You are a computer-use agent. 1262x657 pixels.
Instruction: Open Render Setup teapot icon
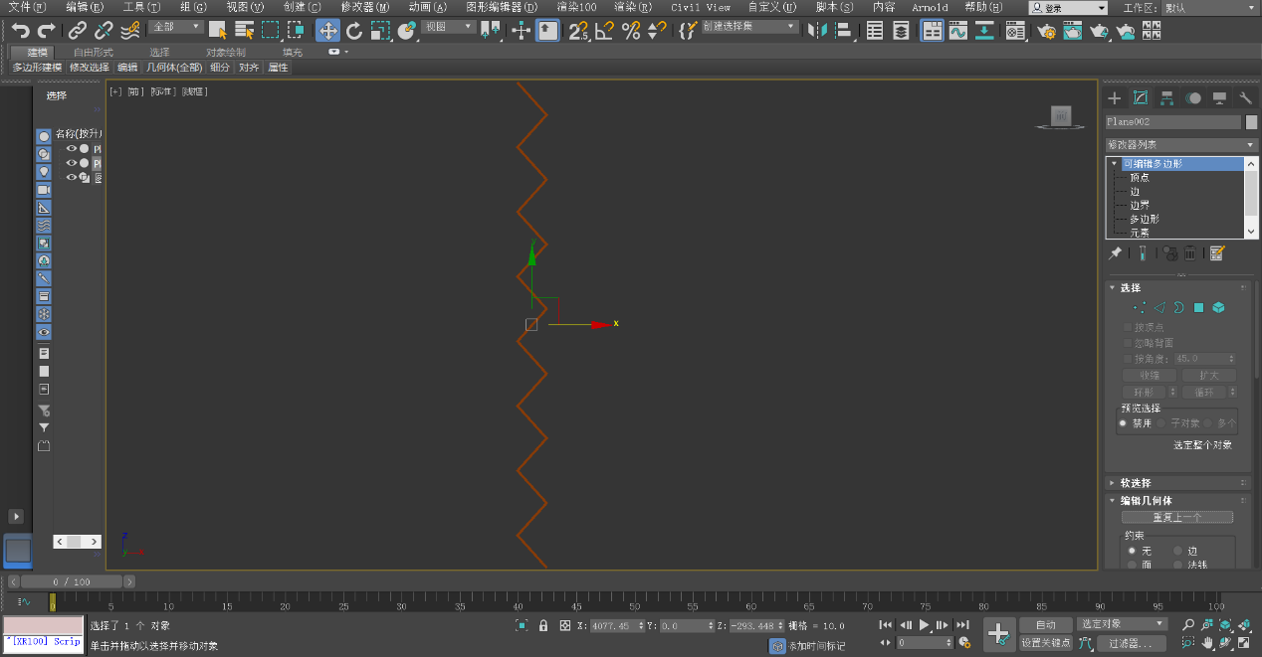[x=1047, y=31]
